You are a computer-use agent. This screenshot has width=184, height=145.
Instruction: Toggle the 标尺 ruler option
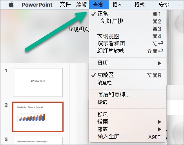point(128,115)
